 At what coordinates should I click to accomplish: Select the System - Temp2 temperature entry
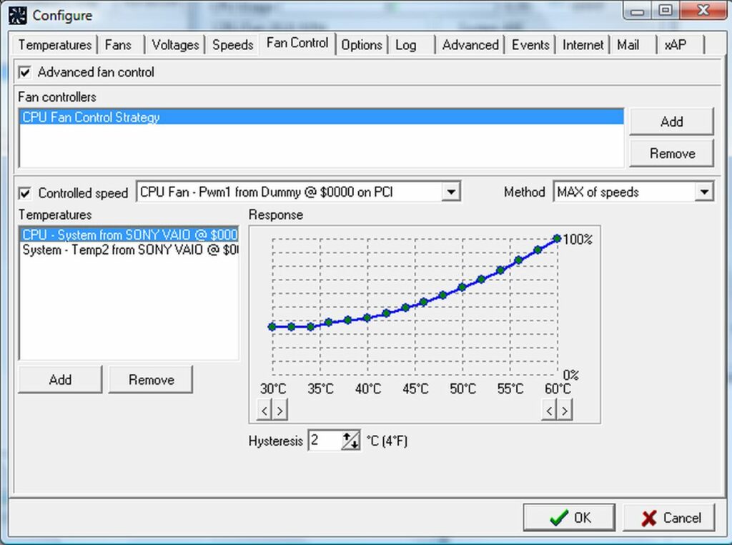click(122, 250)
